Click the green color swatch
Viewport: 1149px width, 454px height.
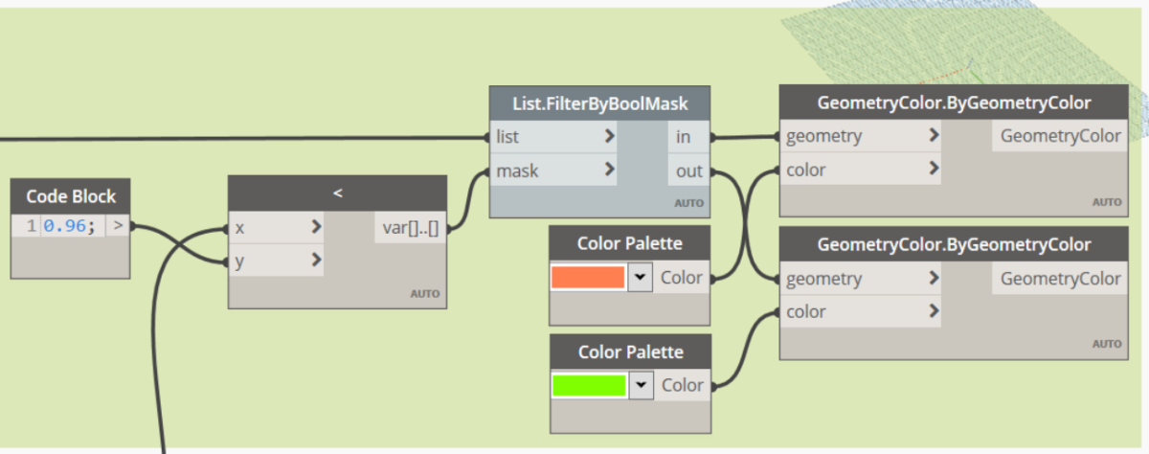(589, 385)
